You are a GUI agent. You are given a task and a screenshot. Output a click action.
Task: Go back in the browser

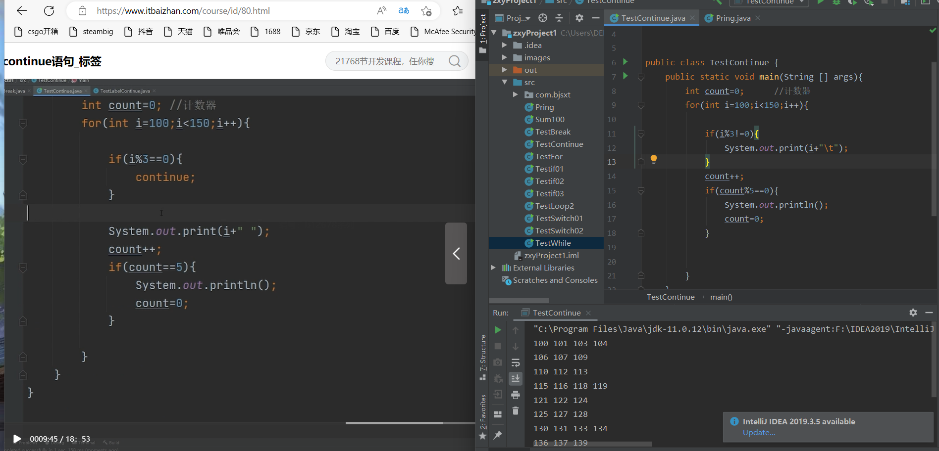coord(21,11)
